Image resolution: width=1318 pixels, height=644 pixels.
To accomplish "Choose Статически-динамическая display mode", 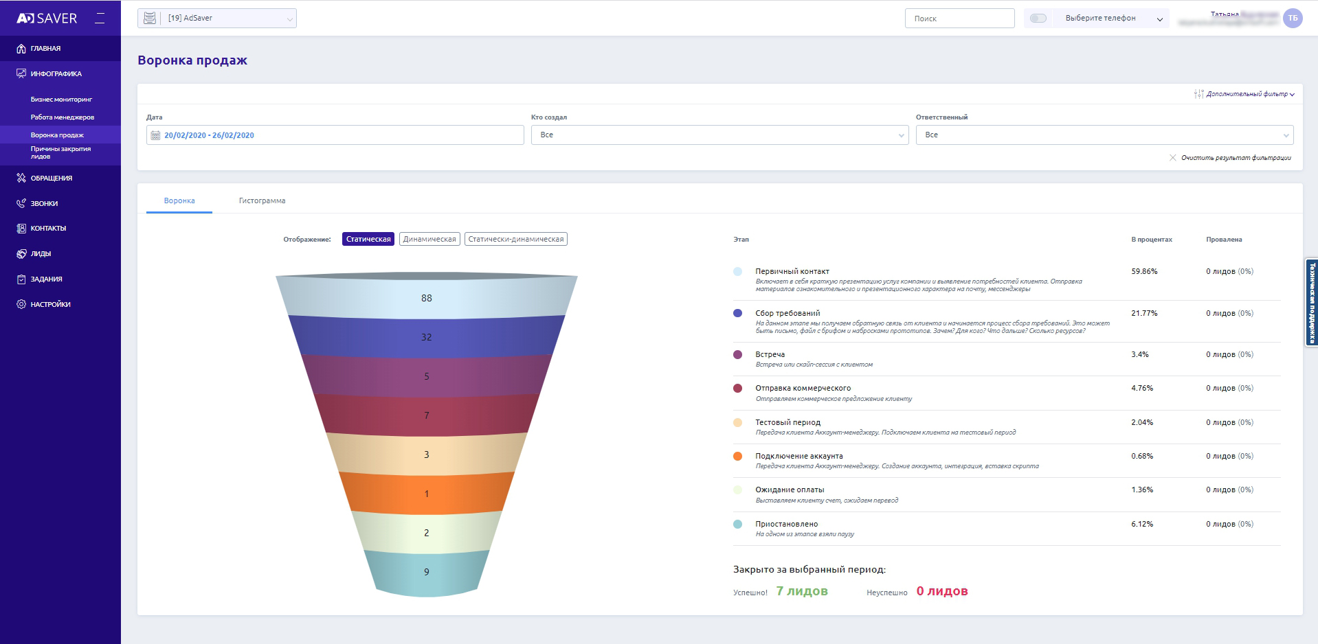I will [515, 239].
